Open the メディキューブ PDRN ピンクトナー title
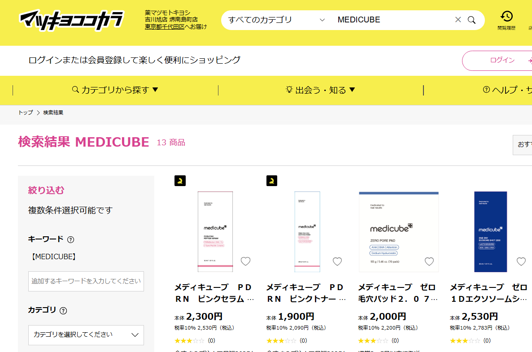This screenshot has height=352, width=532. tap(306, 293)
